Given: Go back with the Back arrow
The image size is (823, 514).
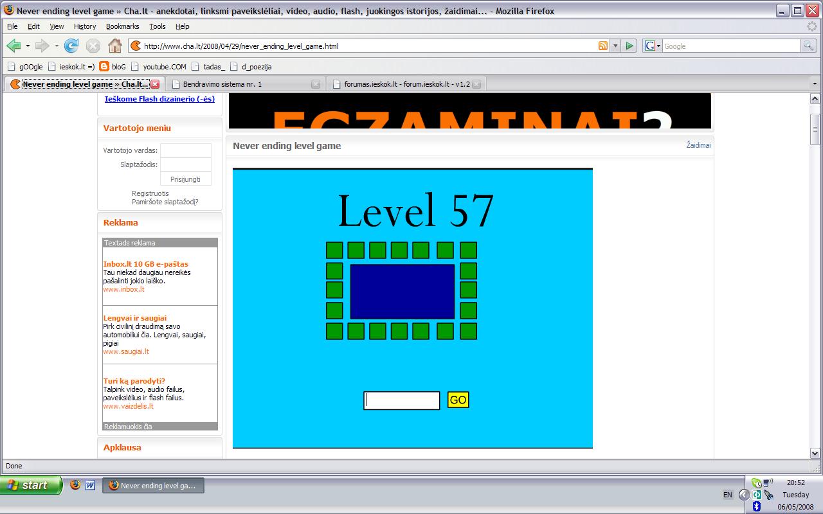Looking at the screenshot, I should [14, 46].
